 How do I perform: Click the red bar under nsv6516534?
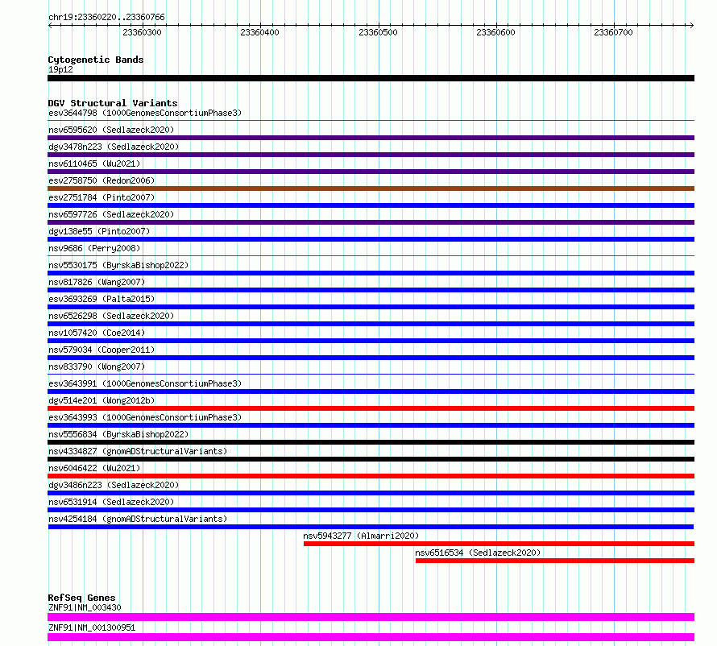click(x=555, y=561)
